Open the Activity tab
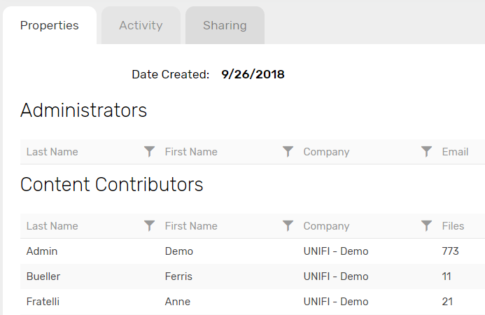The height and width of the screenshot is (315, 485). point(141,26)
